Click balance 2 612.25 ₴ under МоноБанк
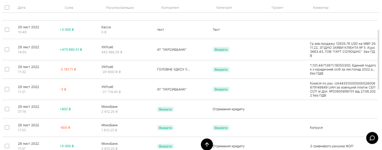Screen dimensions: 382x150 [x=109, y=112]
